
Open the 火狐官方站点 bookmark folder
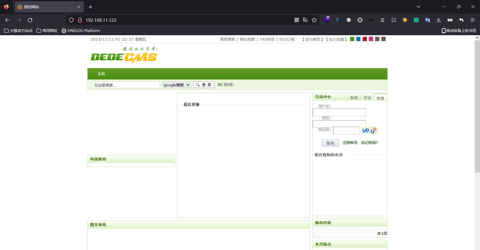(18, 30)
